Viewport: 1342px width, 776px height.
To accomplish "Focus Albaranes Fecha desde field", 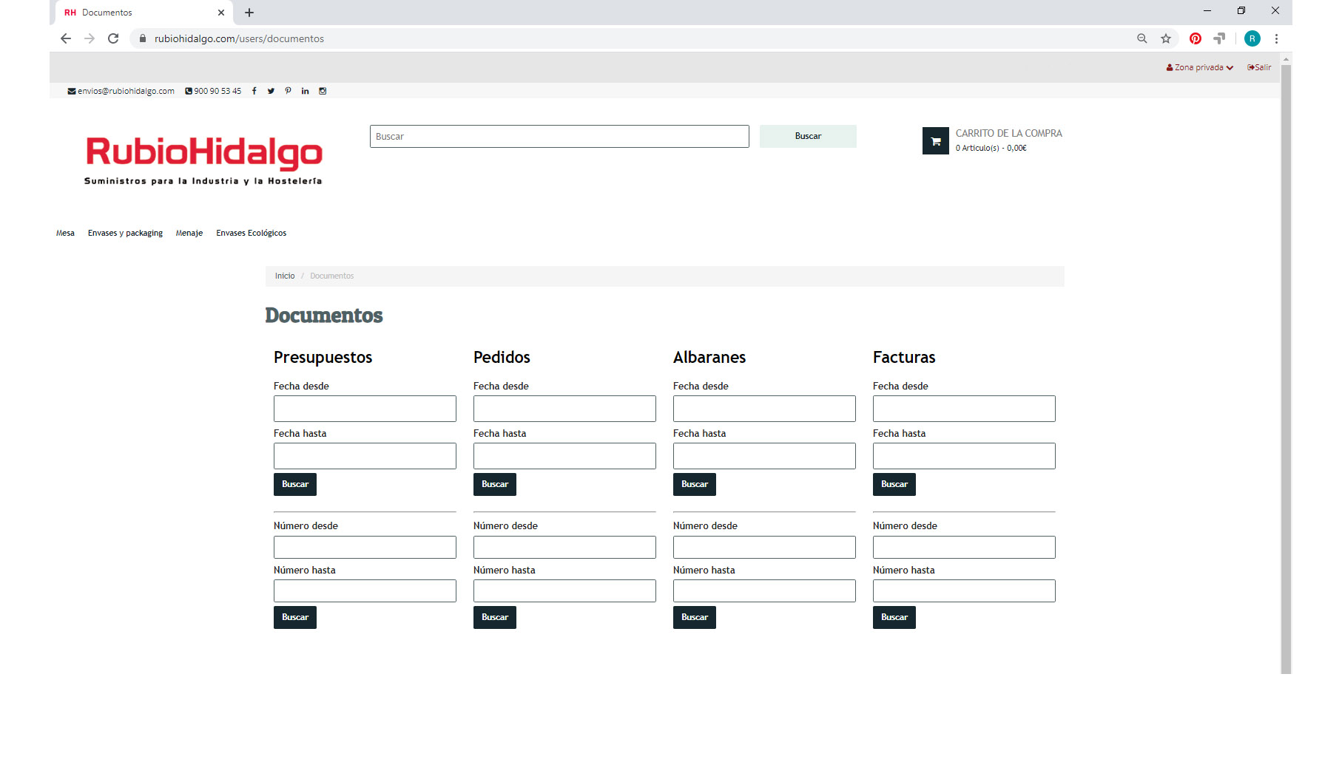I will coord(764,409).
